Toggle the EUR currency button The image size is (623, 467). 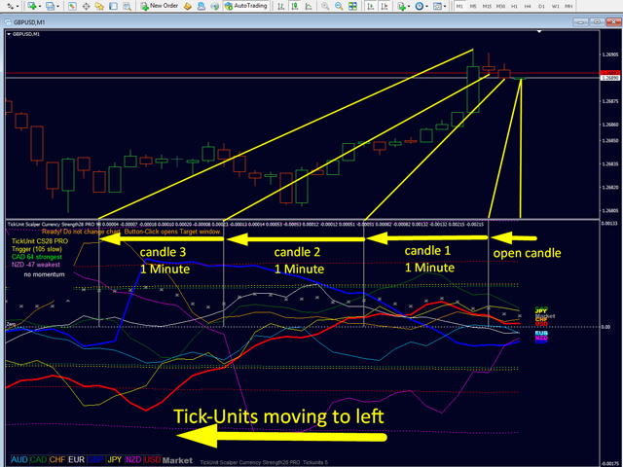[76, 460]
